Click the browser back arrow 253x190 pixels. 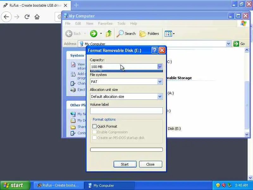(6, 17)
